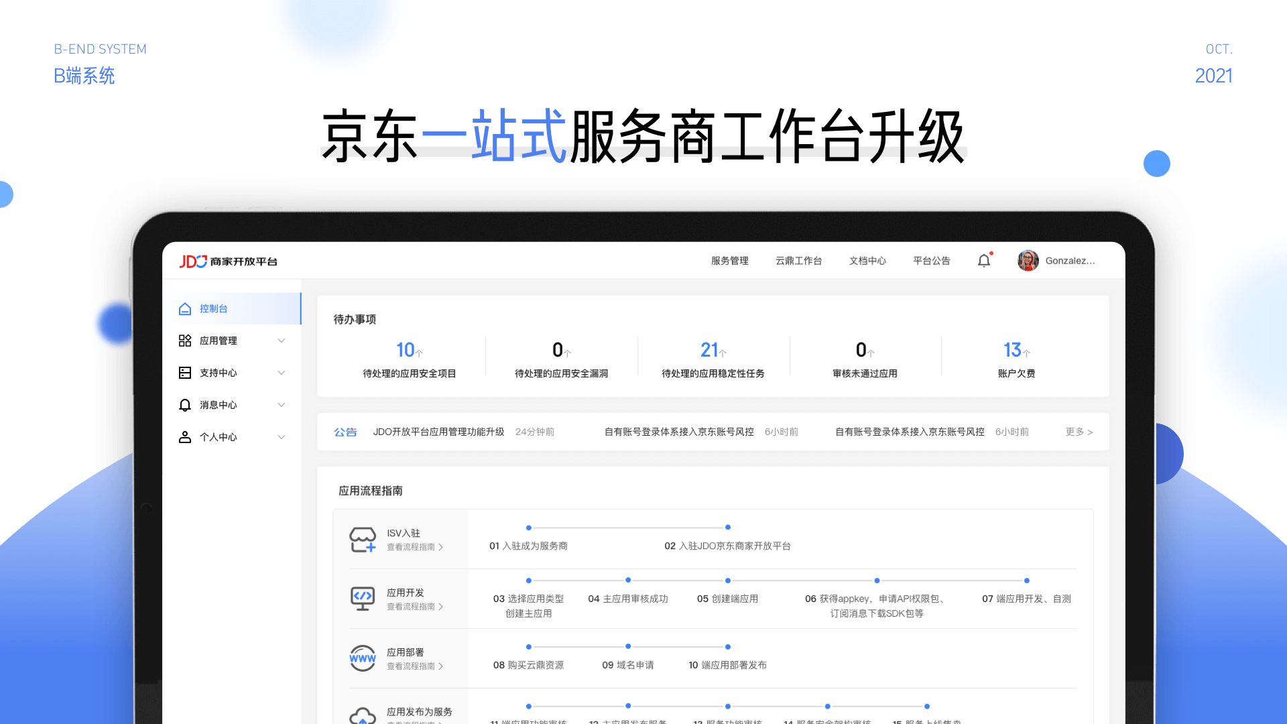Click step dot above 08 购买云鼎资源
The image size is (1287, 724).
tap(529, 647)
